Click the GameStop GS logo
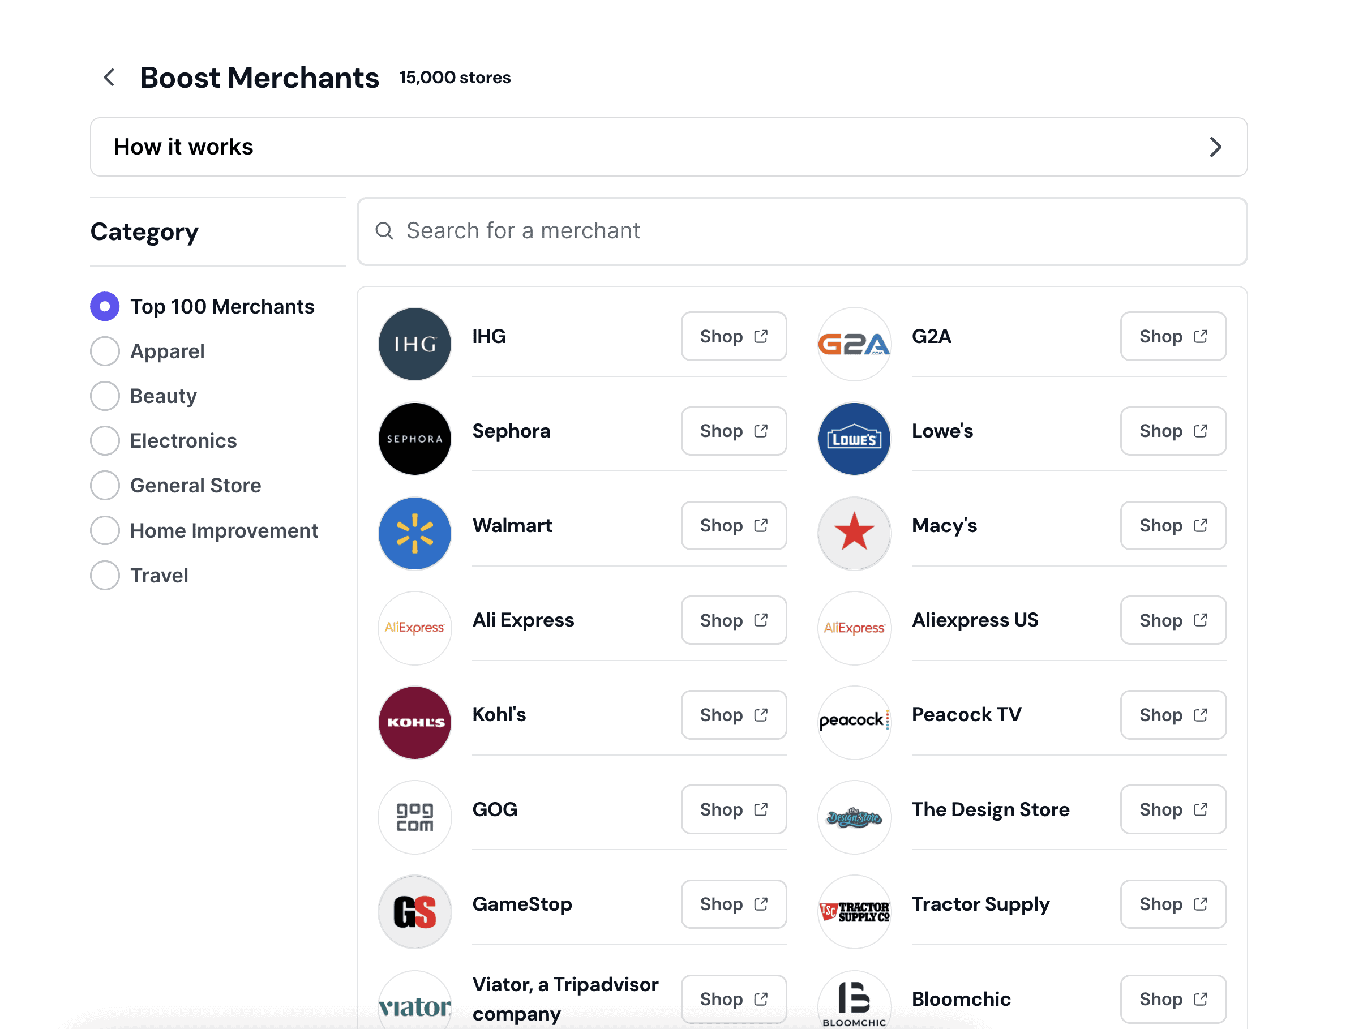This screenshot has width=1363, height=1029. tap(414, 911)
